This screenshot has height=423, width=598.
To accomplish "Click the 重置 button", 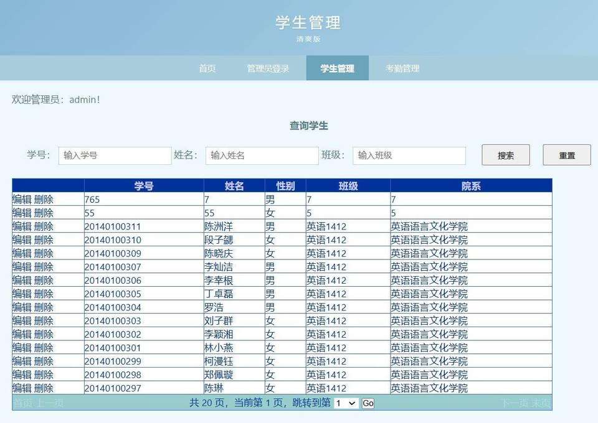I will coord(567,156).
